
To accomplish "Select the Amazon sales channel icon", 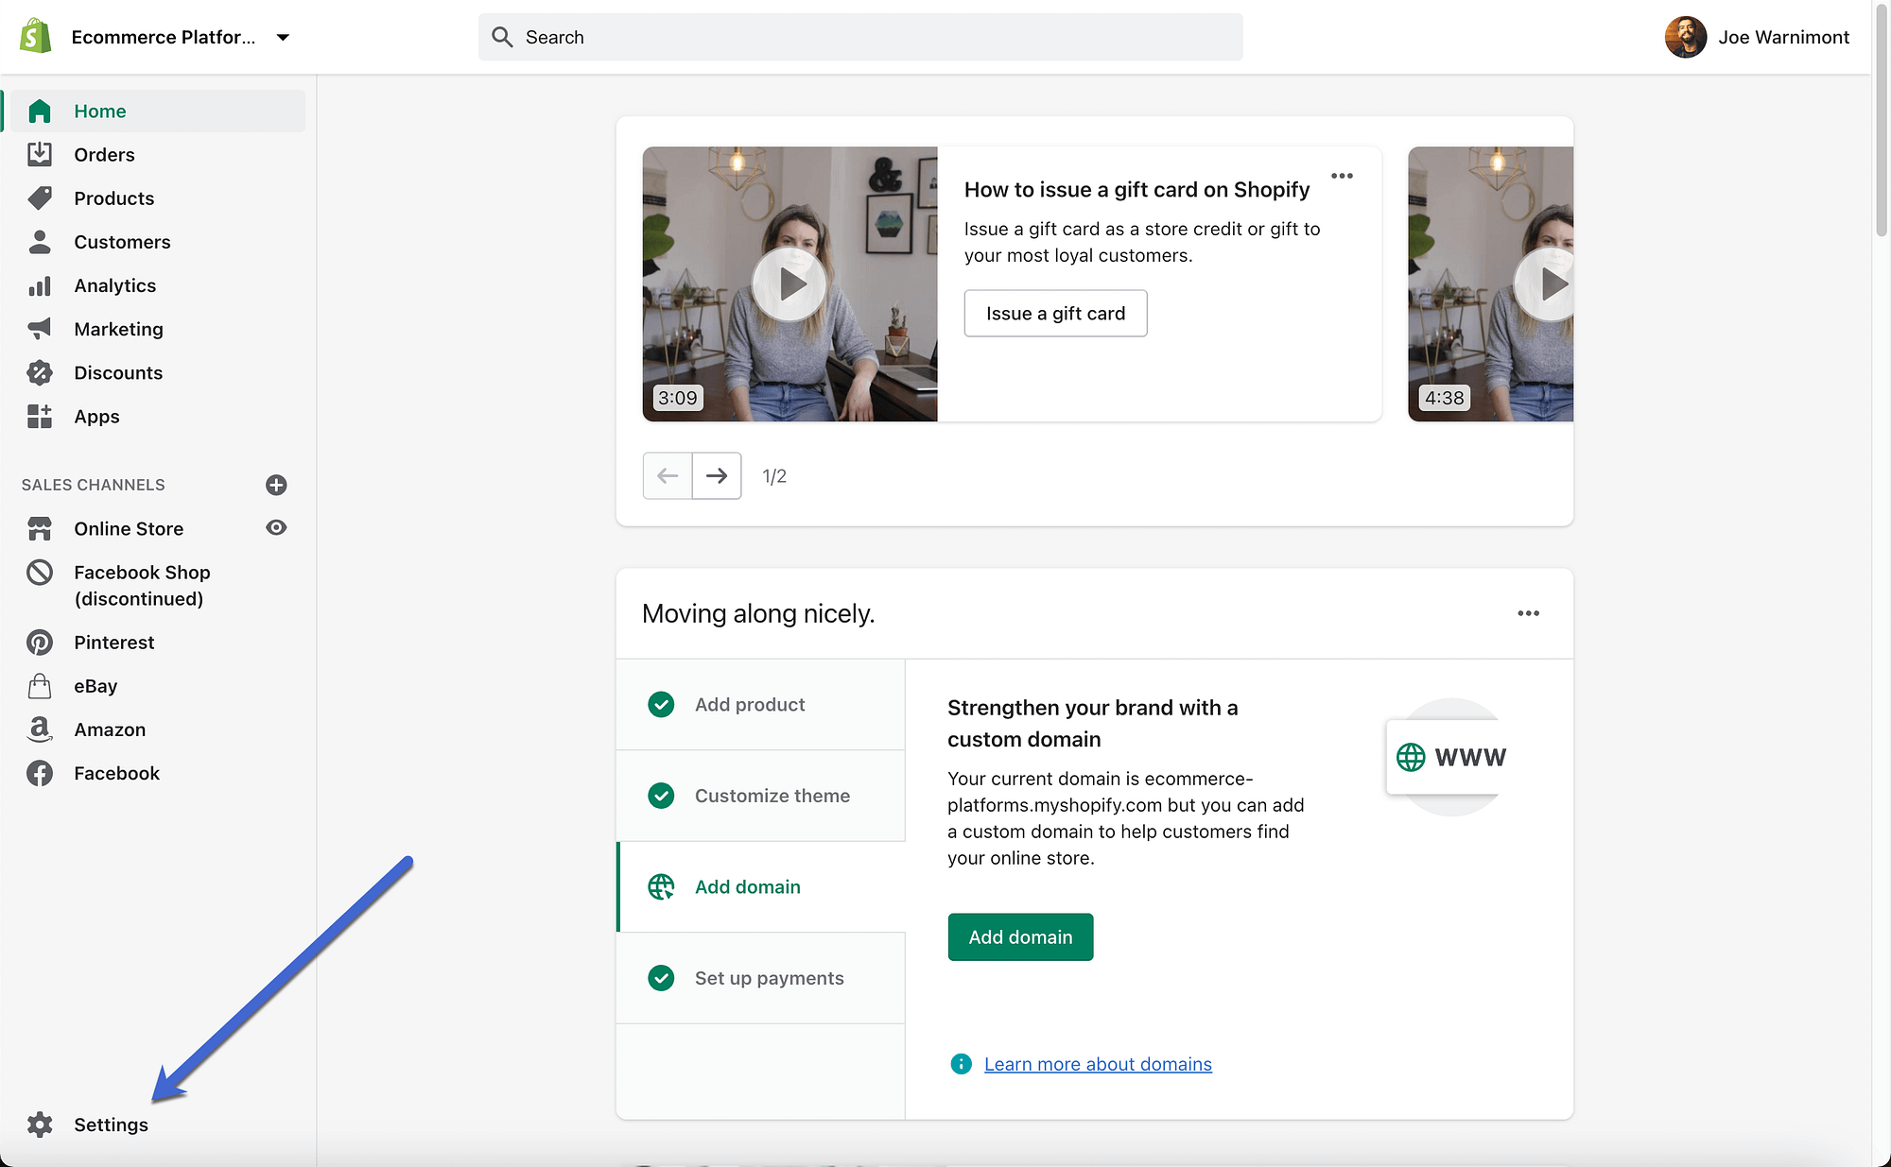I will click(x=40, y=729).
